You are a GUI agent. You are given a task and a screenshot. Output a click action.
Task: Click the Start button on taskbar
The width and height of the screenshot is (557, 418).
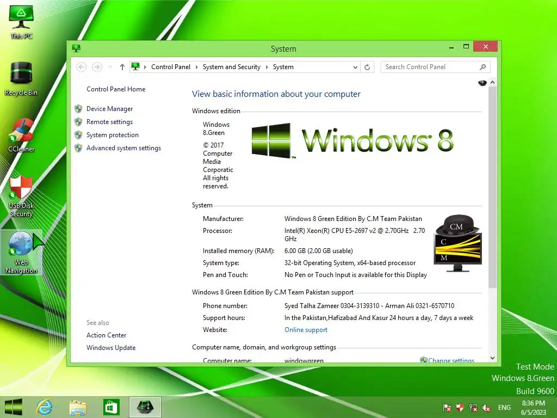coord(14,407)
